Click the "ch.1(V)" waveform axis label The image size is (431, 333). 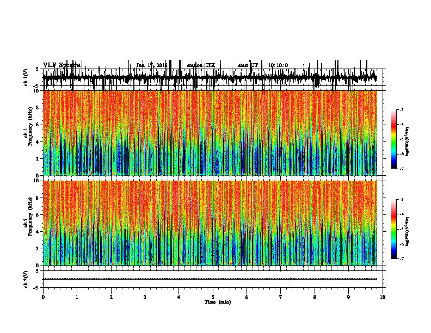(x=26, y=77)
